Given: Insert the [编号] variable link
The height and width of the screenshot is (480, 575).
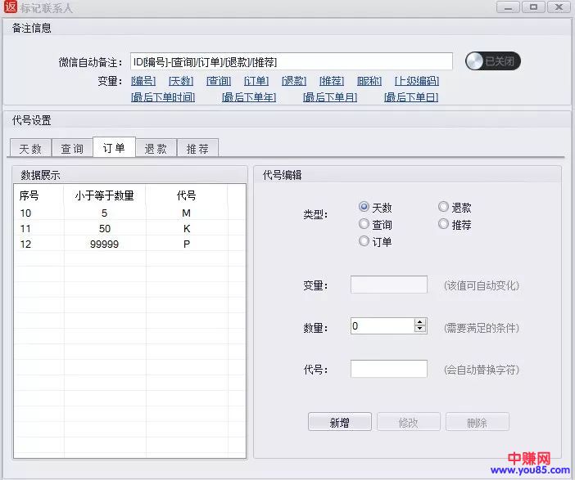Looking at the screenshot, I should 143,81.
